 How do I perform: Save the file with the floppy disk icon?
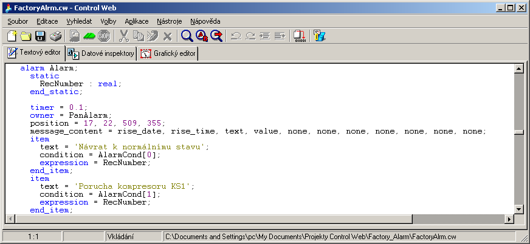(x=41, y=36)
